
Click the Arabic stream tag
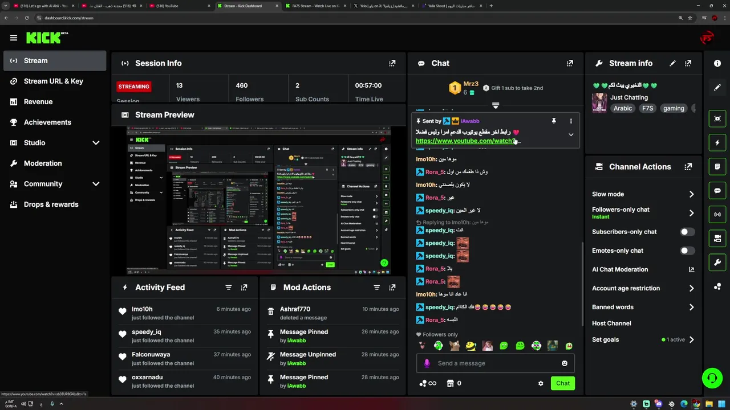623,108
